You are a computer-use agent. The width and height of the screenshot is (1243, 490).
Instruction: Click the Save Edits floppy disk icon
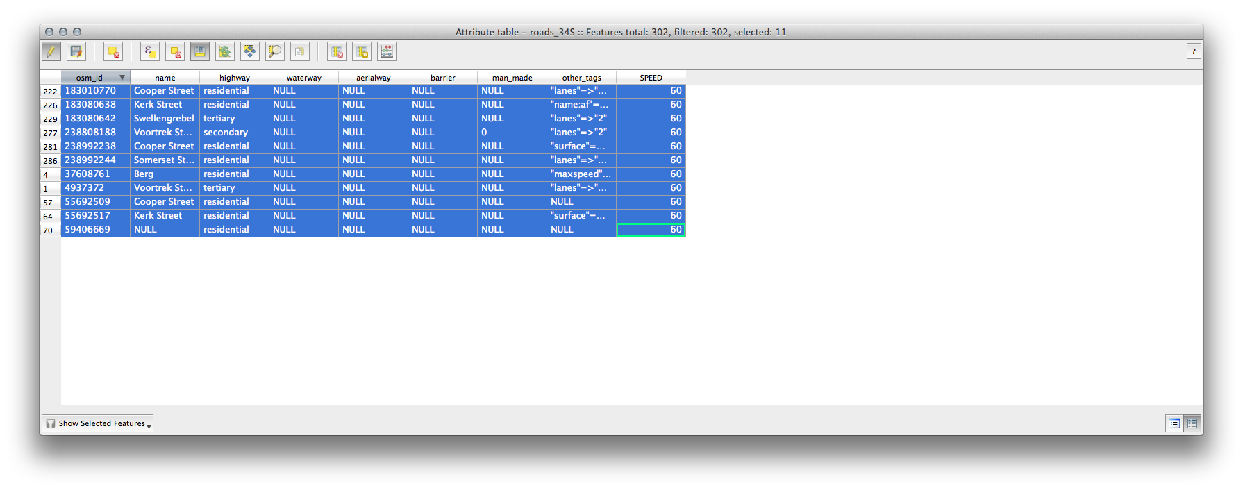(76, 51)
